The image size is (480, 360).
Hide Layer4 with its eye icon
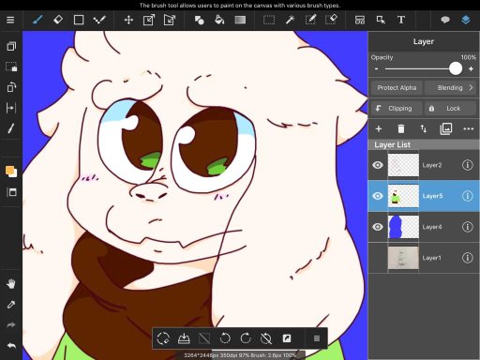pos(378,227)
